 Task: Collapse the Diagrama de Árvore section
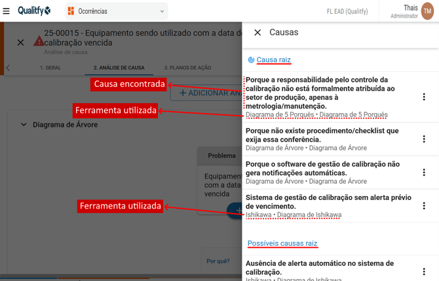coord(24,125)
